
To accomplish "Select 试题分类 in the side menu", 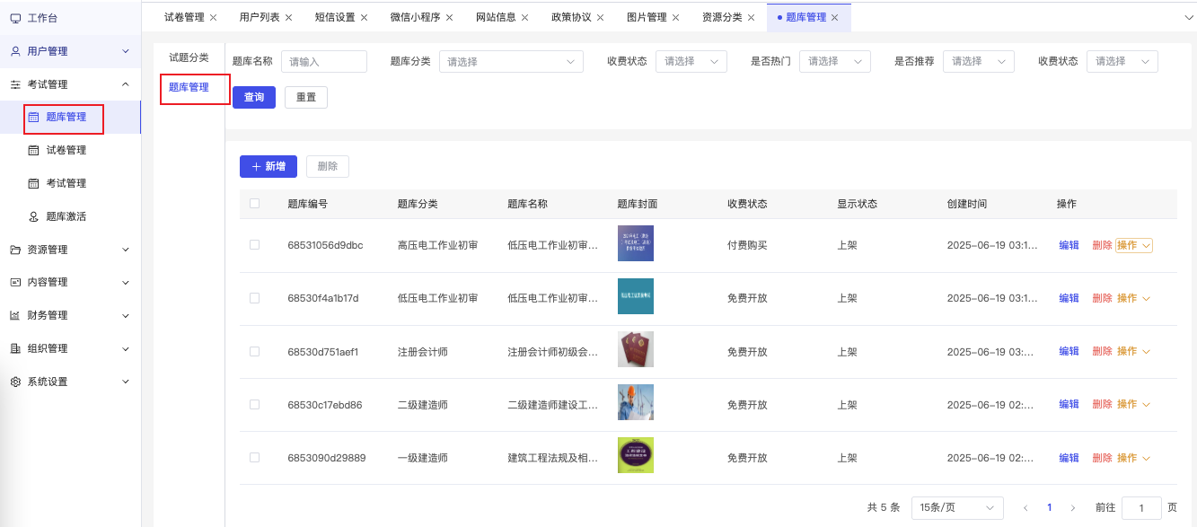I will coord(189,57).
